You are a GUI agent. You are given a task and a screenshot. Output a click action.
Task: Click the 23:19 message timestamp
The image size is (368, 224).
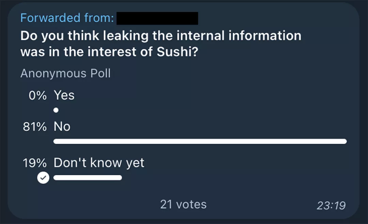coord(331,206)
